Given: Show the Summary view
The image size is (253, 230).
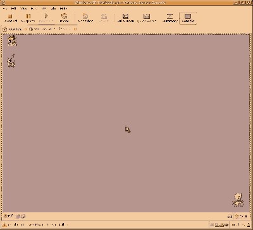Looking at the screenshot, I should tap(170, 18).
